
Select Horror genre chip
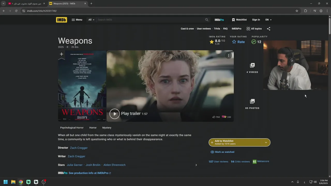tap(93, 128)
